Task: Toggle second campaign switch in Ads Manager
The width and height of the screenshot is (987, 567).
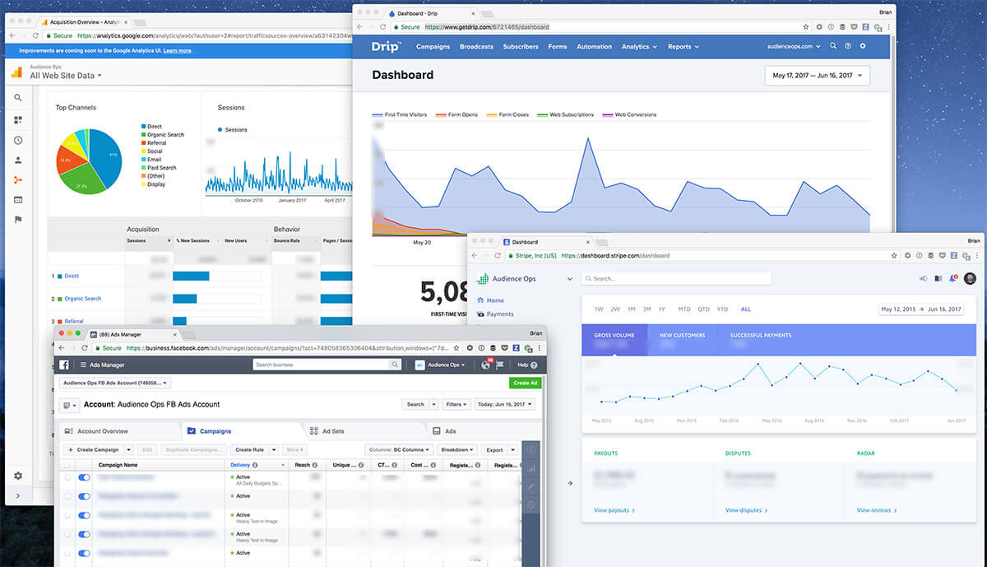Action: point(84,496)
